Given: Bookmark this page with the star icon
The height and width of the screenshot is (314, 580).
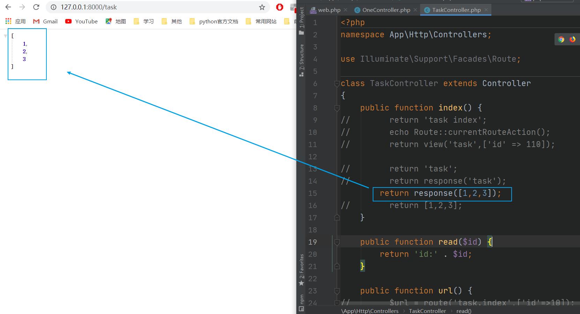Looking at the screenshot, I should [262, 7].
